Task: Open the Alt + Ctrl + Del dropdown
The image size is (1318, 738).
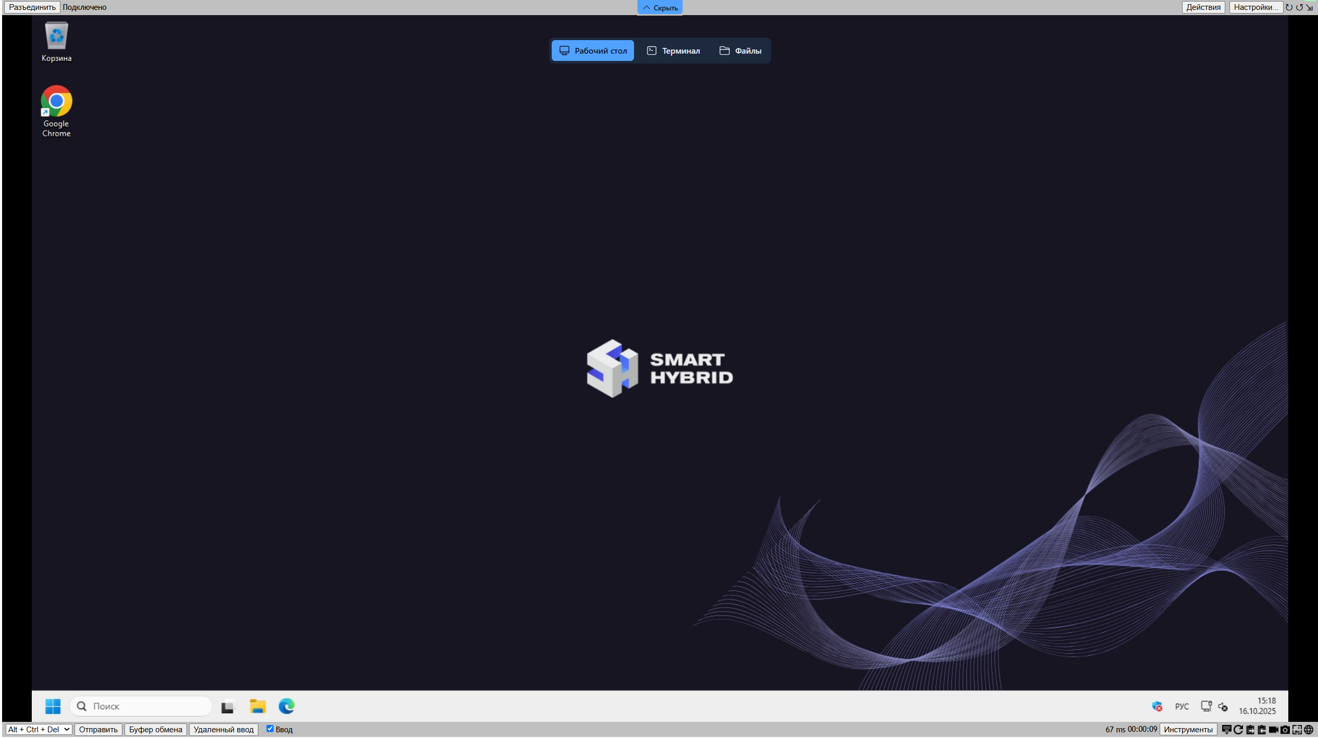Action: pos(39,729)
